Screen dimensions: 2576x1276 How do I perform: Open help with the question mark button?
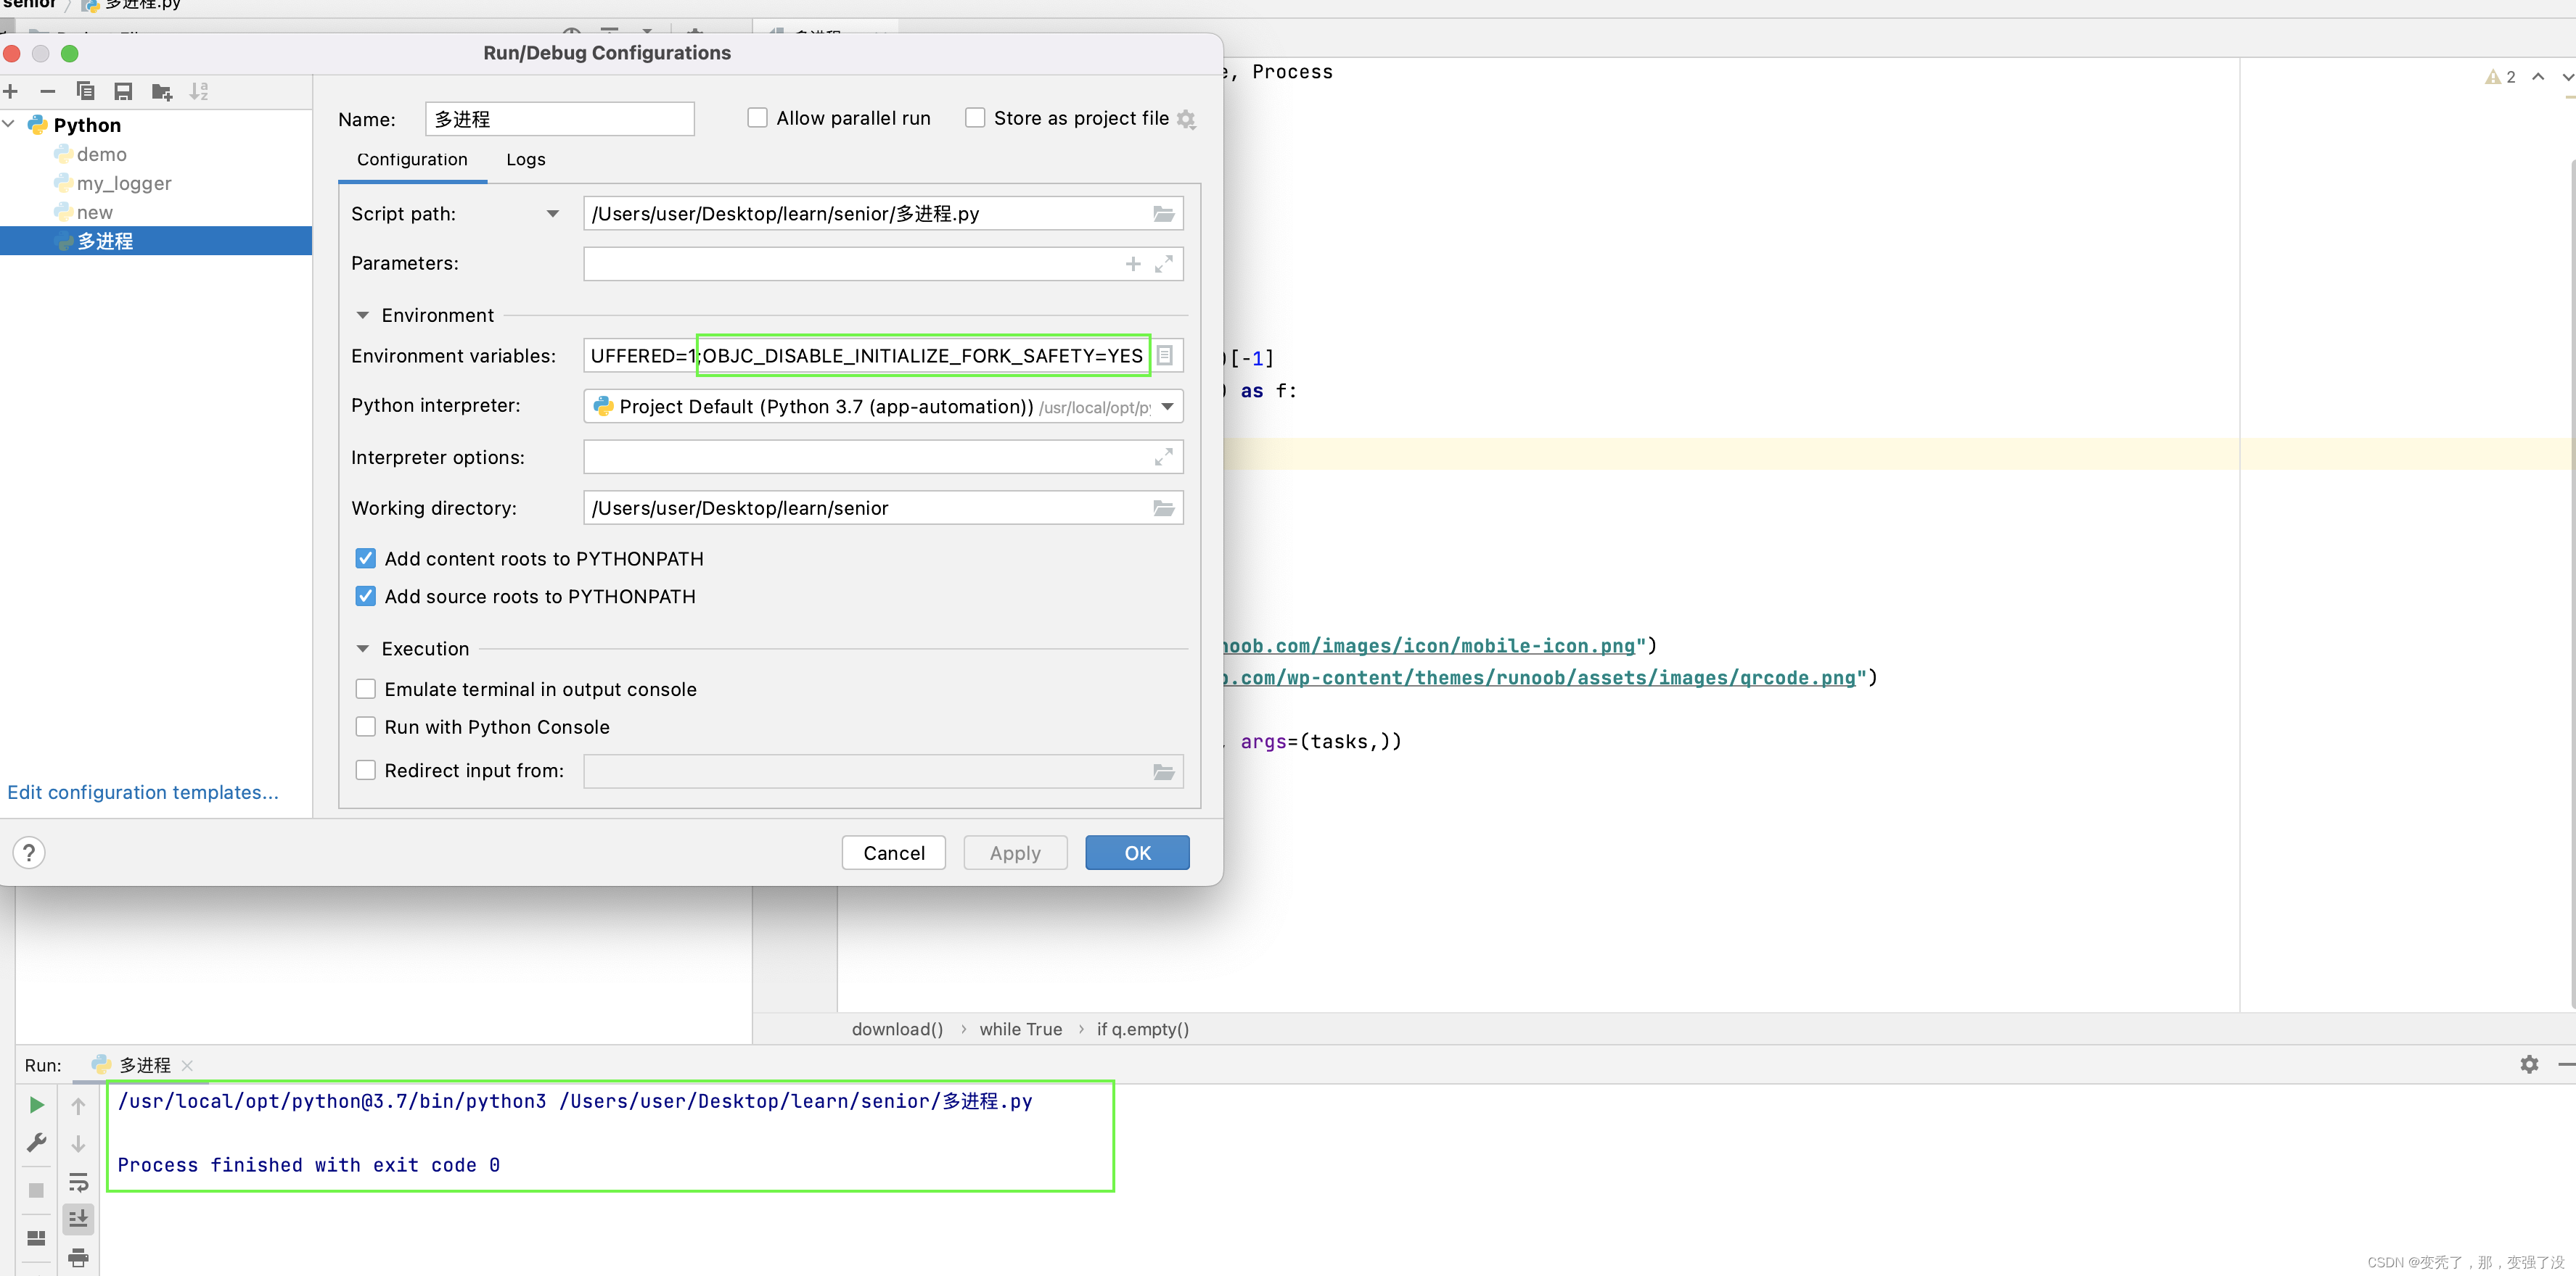pyautogui.click(x=29, y=853)
